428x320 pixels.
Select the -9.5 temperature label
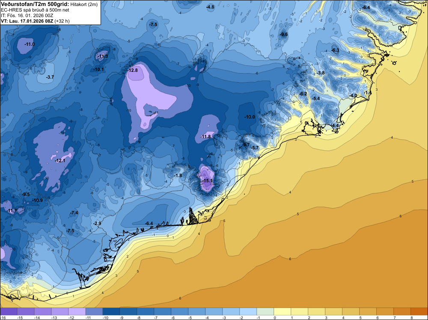pos(26,195)
